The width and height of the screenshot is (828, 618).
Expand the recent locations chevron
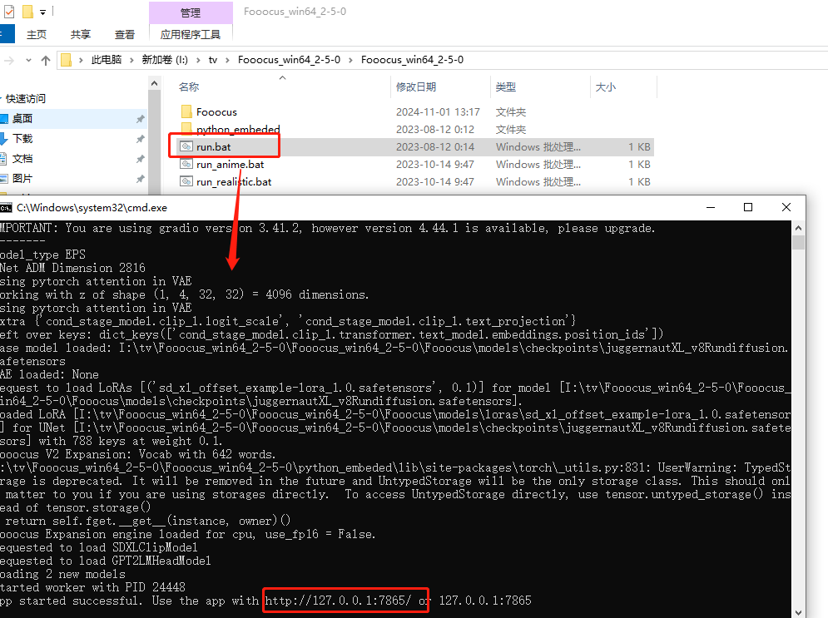pos(27,60)
